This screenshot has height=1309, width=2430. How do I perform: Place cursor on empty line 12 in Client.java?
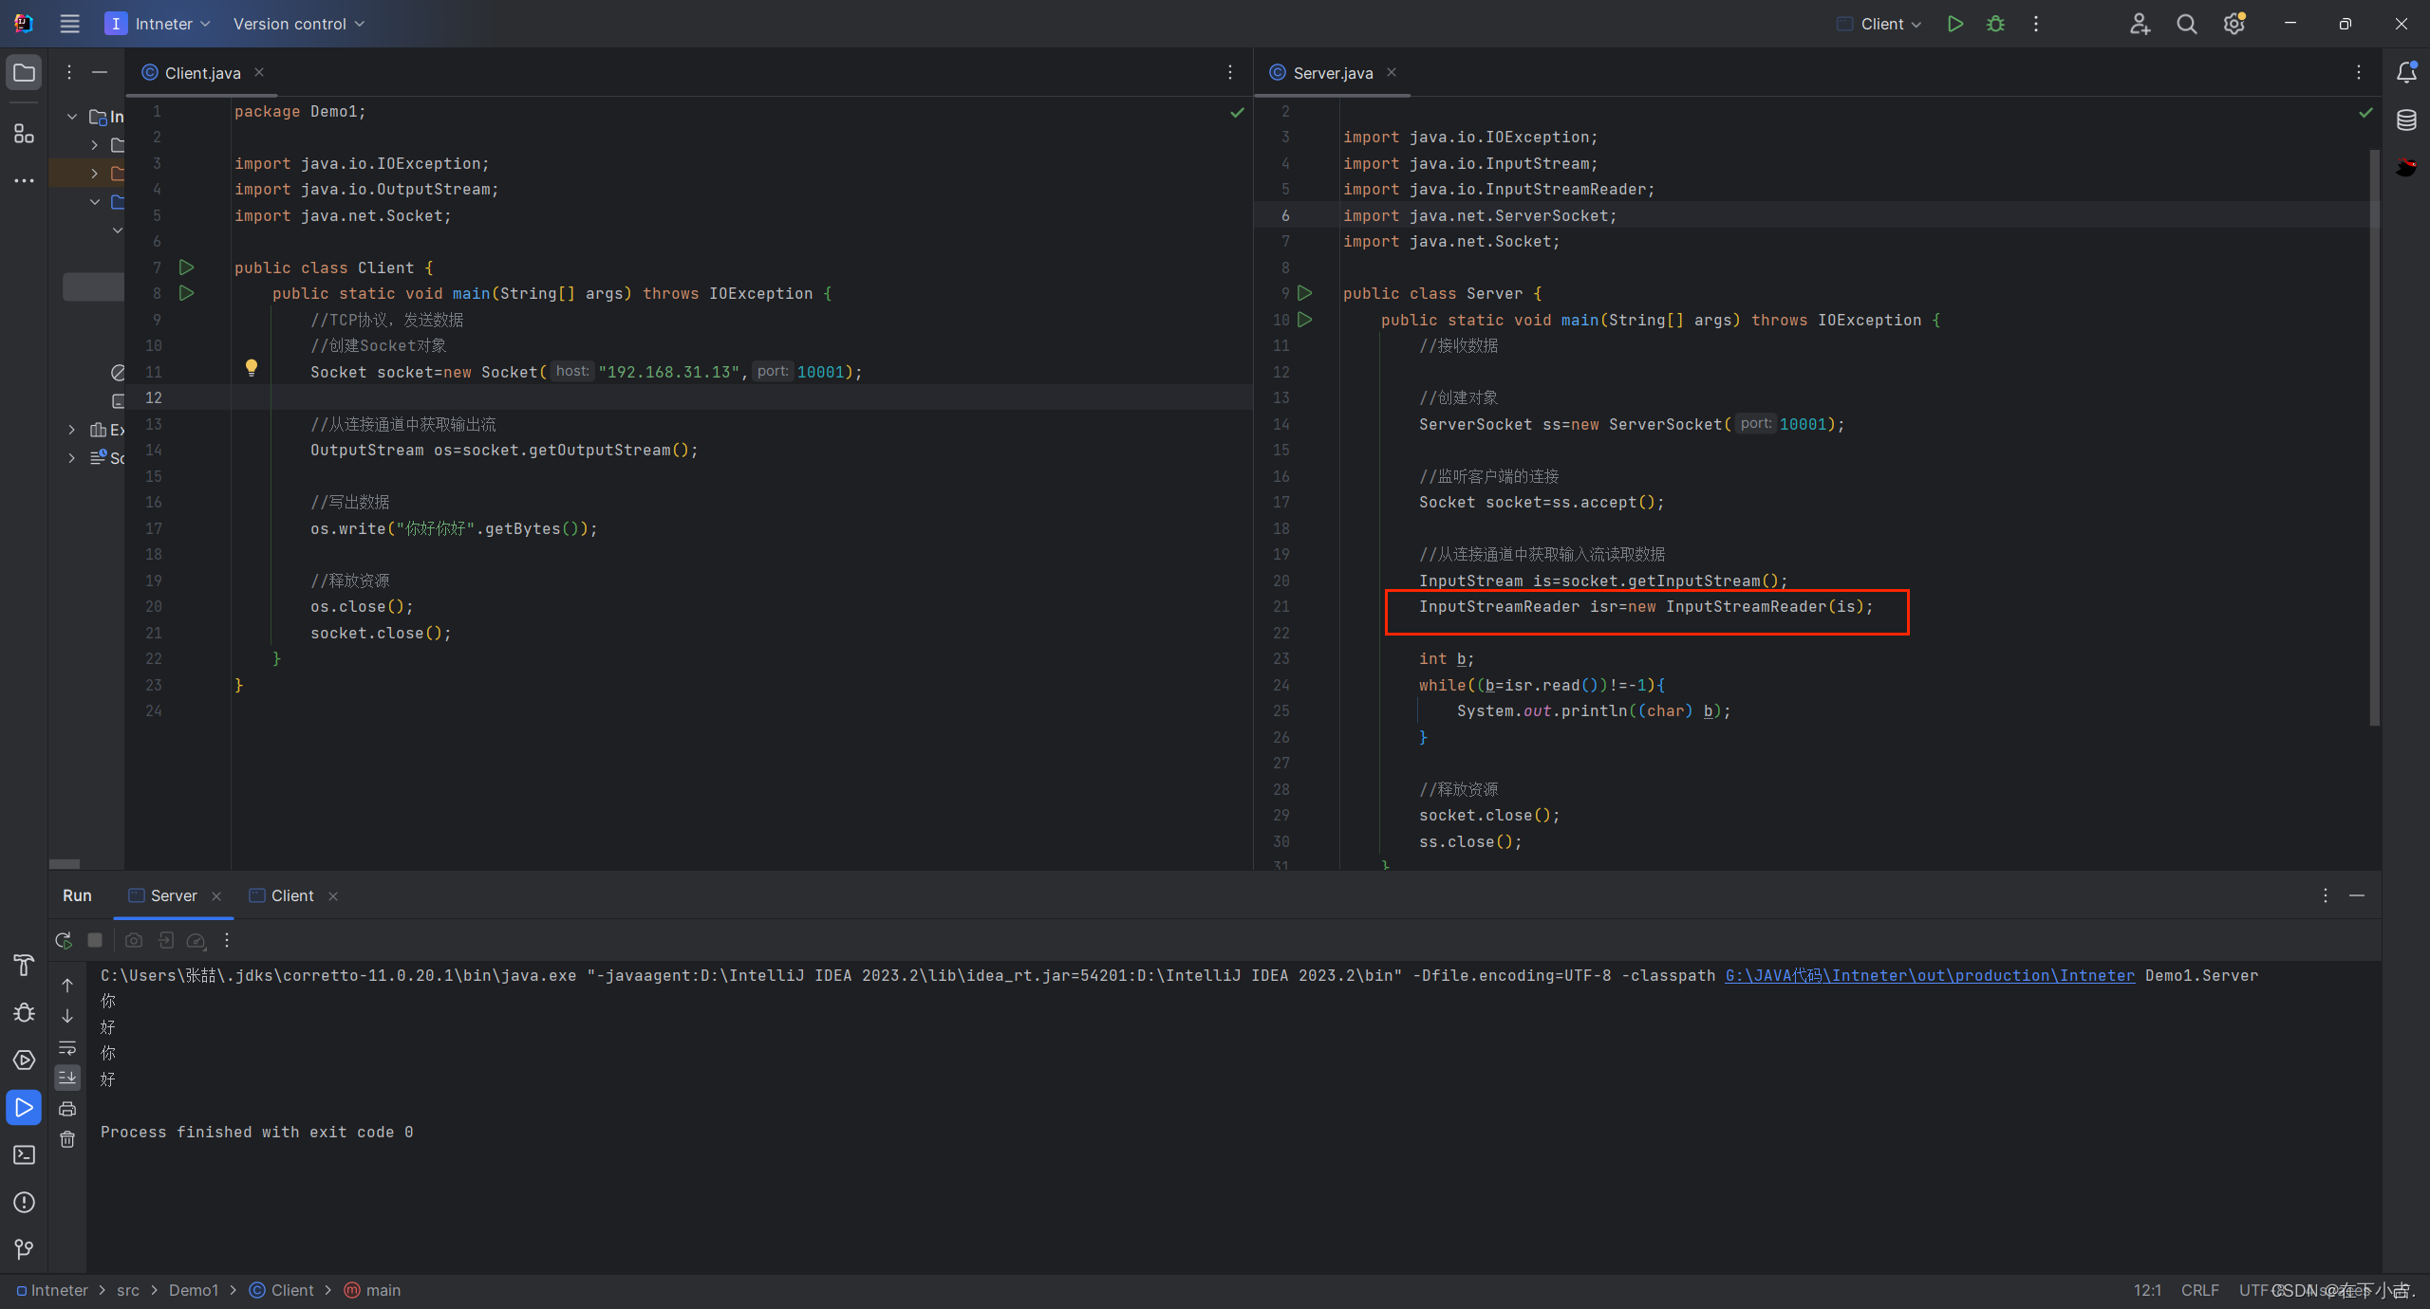pos(740,397)
